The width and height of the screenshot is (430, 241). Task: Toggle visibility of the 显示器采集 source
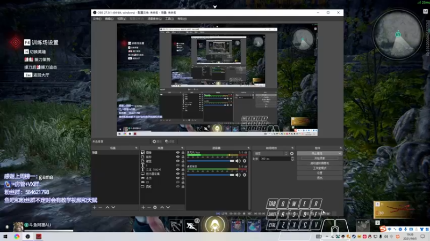(x=178, y=174)
